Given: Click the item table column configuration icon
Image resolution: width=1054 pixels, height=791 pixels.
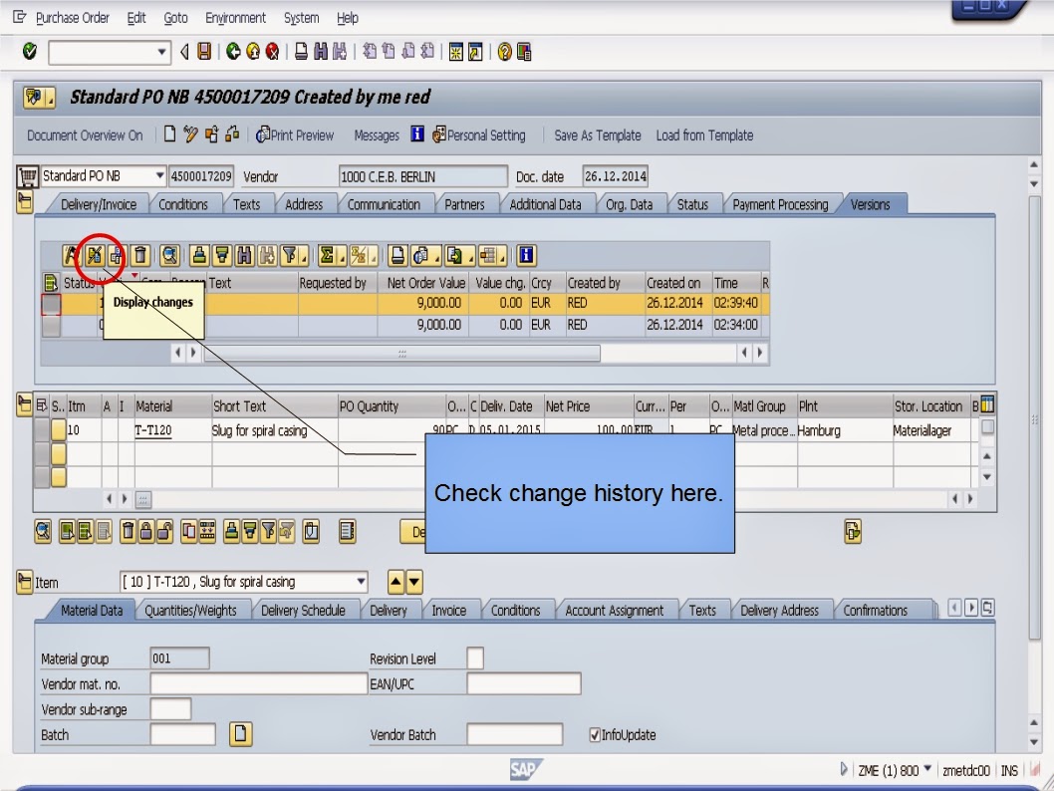Looking at the screenshot, I should (987, 405).
